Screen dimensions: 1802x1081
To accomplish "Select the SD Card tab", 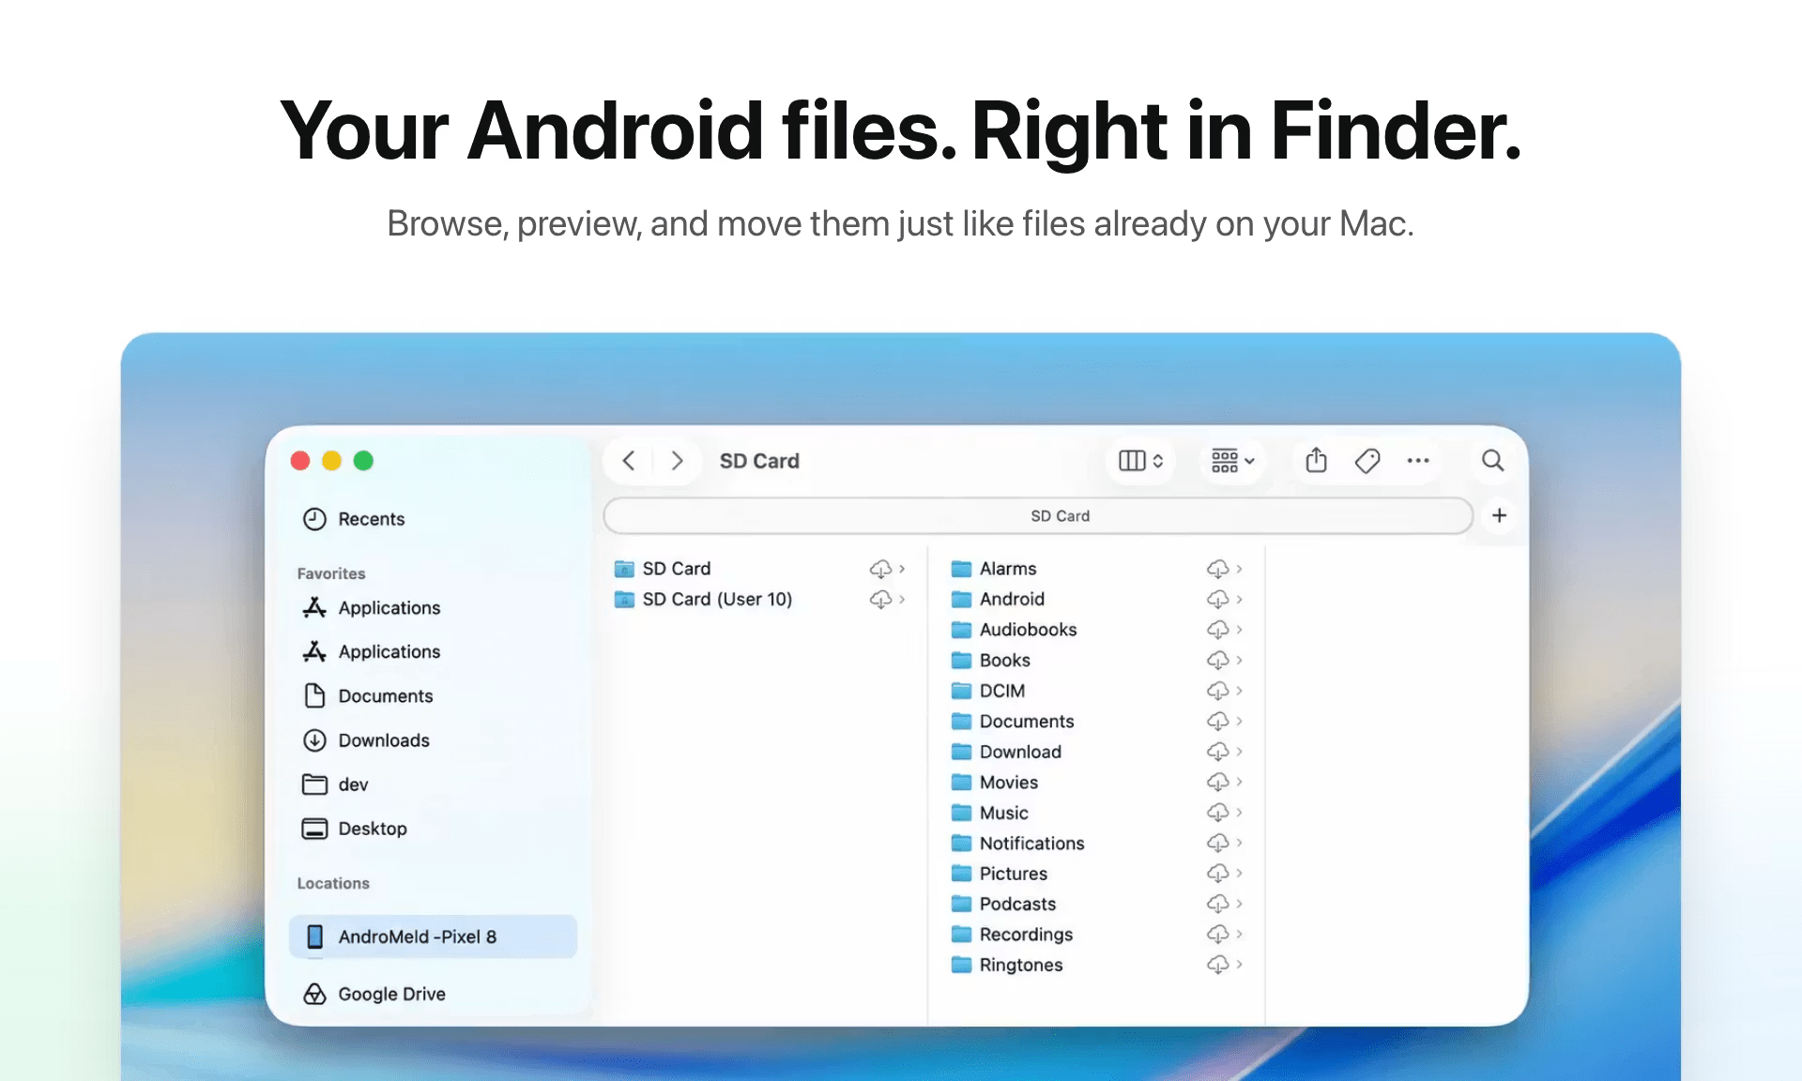I will click(1038, 516).
